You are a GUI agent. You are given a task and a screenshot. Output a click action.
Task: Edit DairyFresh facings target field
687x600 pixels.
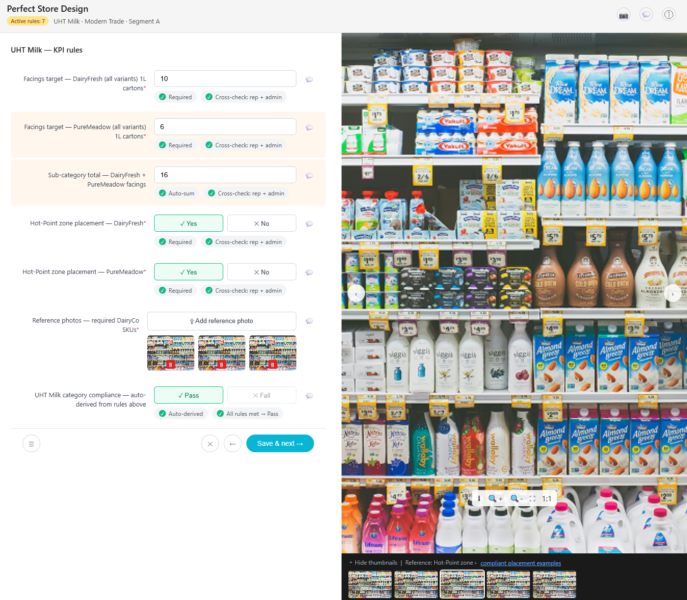(x=225, y=79)
